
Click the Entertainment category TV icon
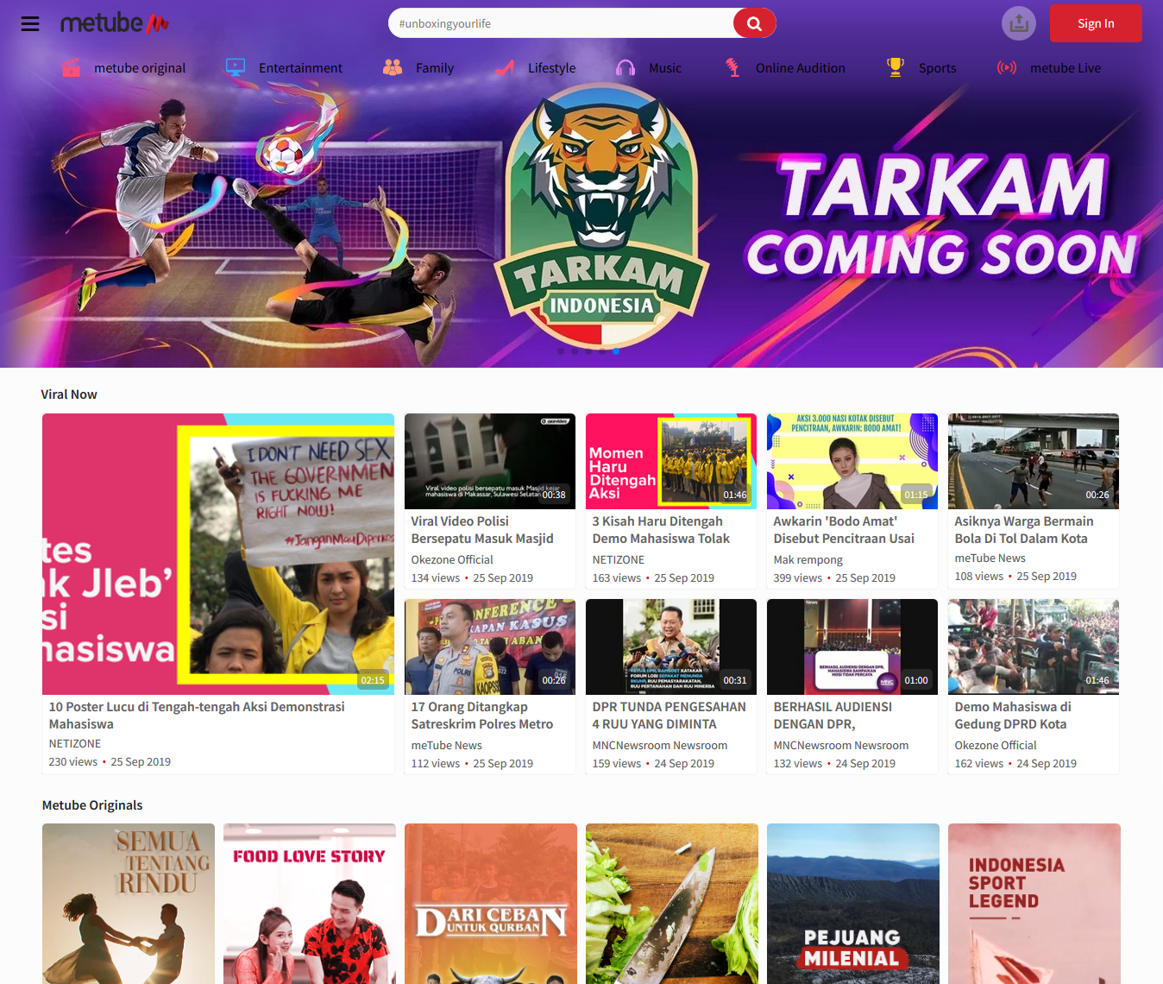[x=234, y=66]
